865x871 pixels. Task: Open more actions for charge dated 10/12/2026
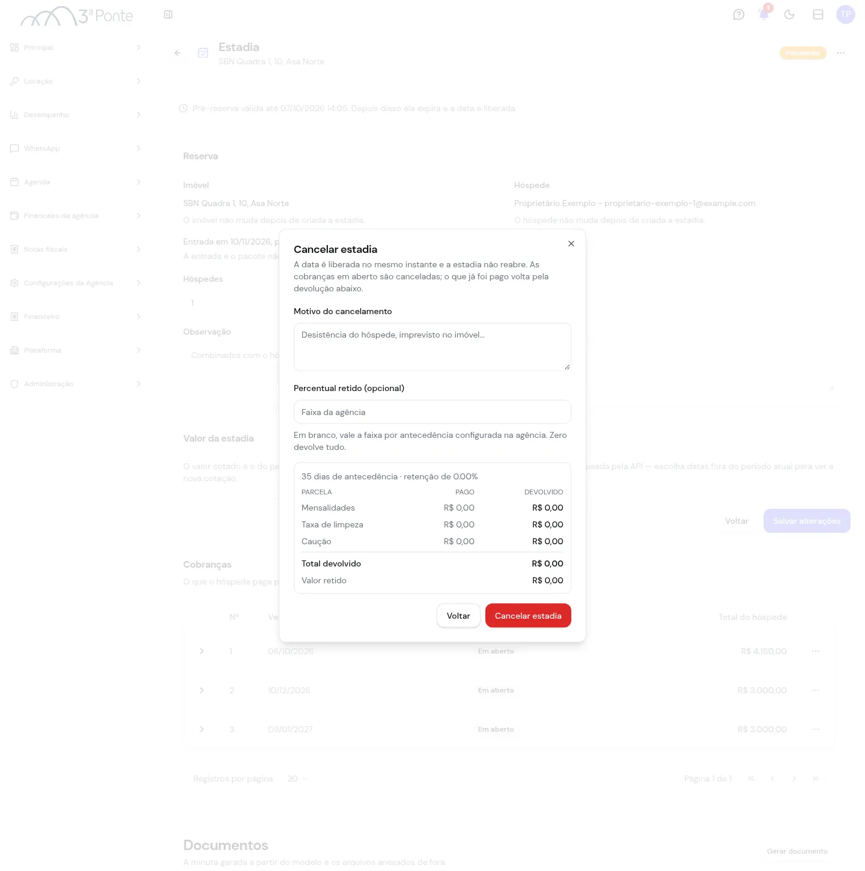coord(816,690)
